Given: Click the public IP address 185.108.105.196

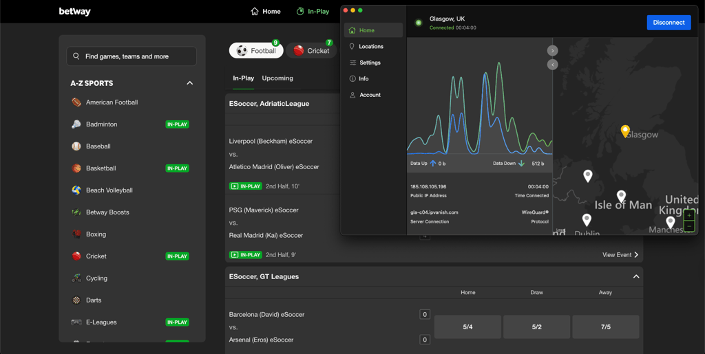Looking at the screenshot, I should click(x=428, y=187).
